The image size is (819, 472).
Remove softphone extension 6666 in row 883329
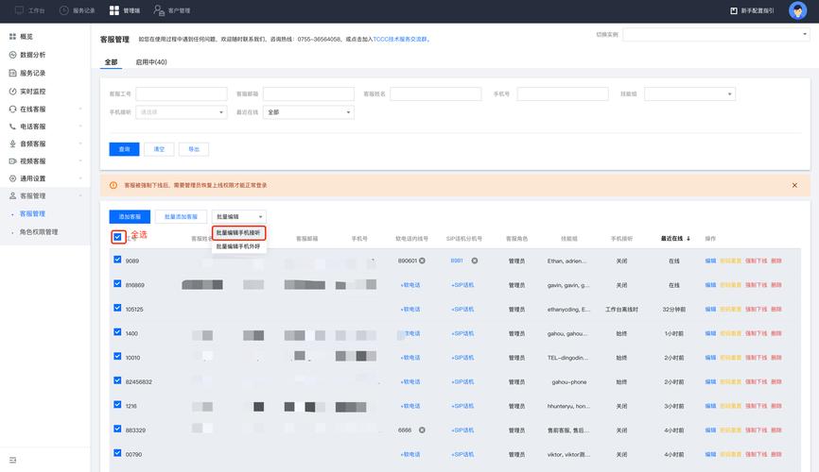(422, 430)
